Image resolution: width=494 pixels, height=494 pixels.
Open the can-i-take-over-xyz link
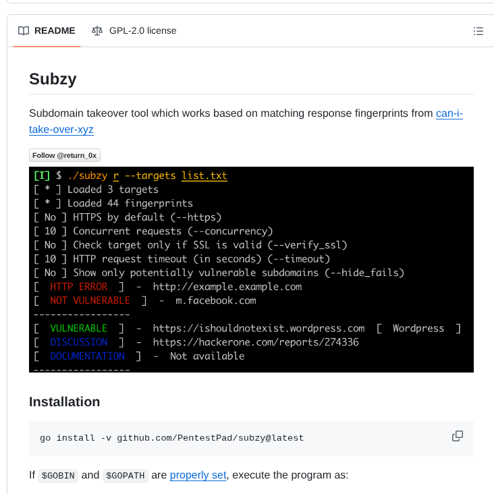pyautogui.click(x=449, y=113)
